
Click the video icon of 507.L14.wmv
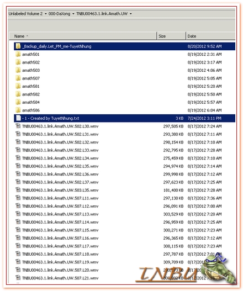18,222
